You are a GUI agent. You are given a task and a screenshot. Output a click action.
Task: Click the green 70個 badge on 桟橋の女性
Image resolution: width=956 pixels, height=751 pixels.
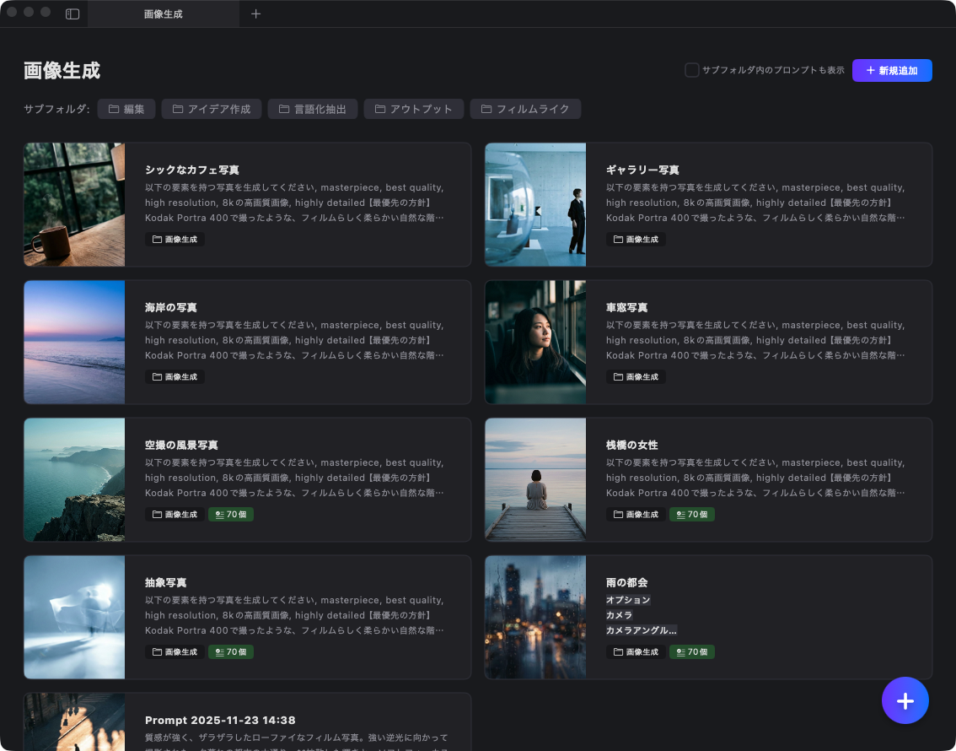point(692,515)
